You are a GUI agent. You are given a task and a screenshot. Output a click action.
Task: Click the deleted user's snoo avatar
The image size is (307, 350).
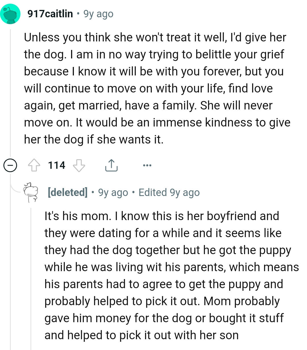30,192
